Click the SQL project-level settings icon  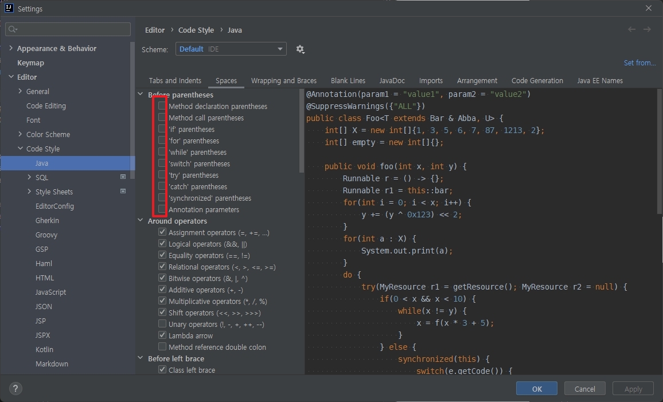tap(123, 177)
